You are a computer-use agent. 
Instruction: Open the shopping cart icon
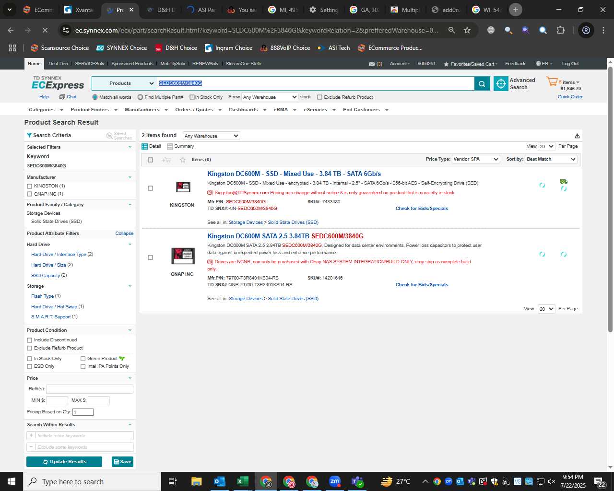pos(552,82)
